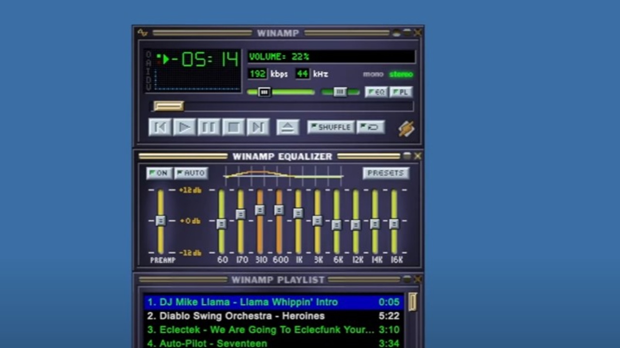Screen dimensions: 620x348
Task: Click the 310 Hz band slider handle
Action: [x=260, y=210]
